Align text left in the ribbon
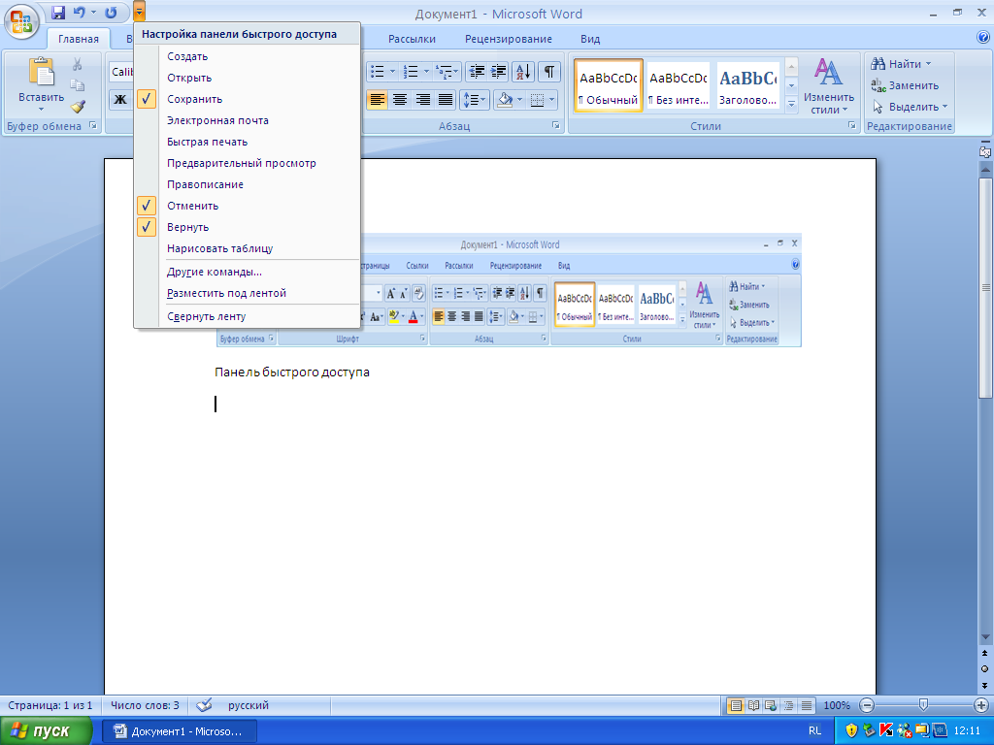Image resolution: width=994 pixels, height=745 pixels. click(x=378, y=100)
